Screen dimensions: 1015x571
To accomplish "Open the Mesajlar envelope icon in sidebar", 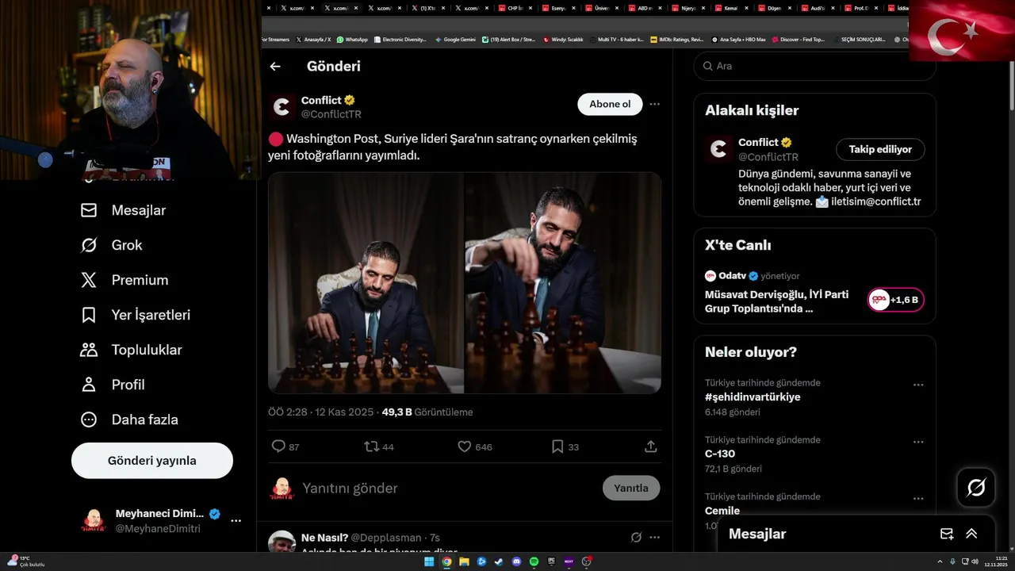I will pyautogui.click(x=89, y=210).
